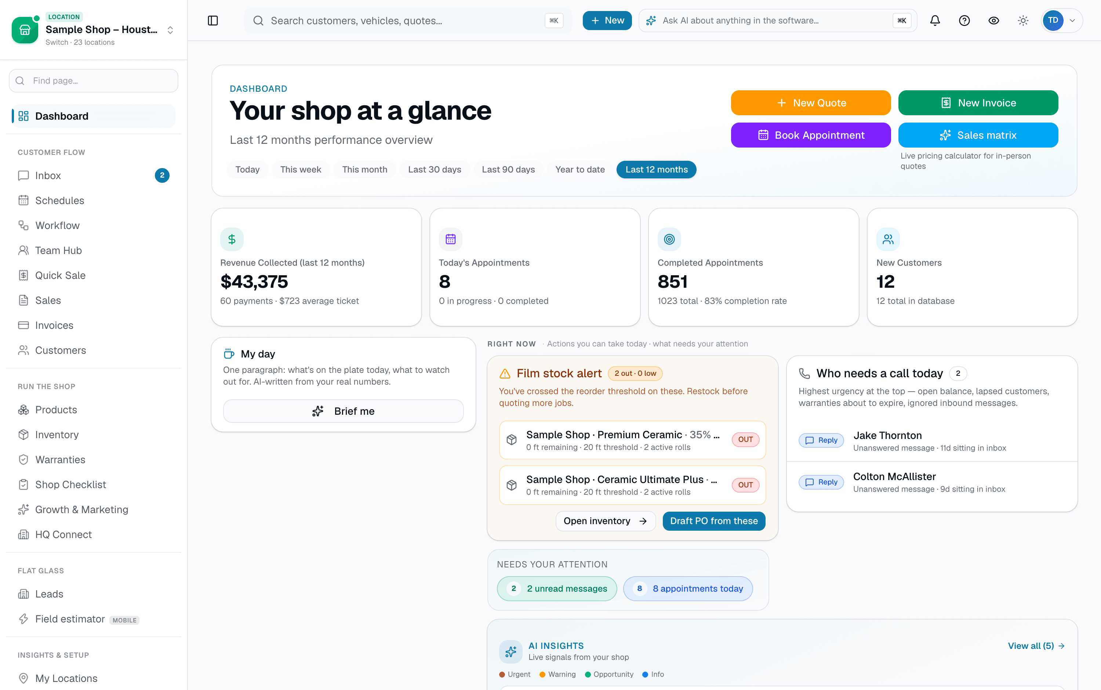Expand the user menu chevron beside avatar
This screenshot has width=1101, height=690.
[1073, 21]
